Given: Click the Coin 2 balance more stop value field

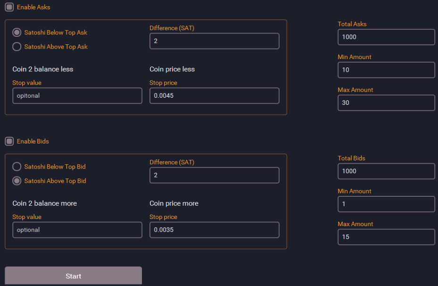Looking at the screenshot, I should click(77, 230).
